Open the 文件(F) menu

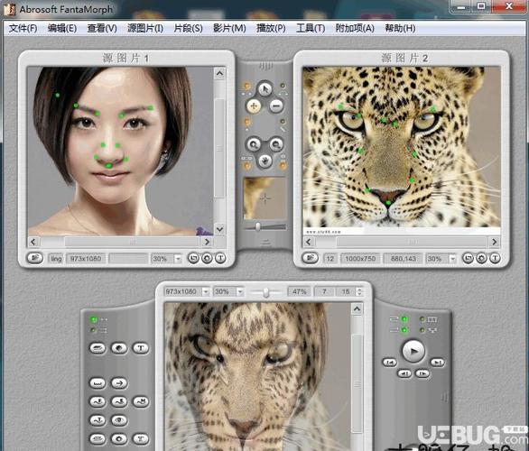[x=23, y=28]
